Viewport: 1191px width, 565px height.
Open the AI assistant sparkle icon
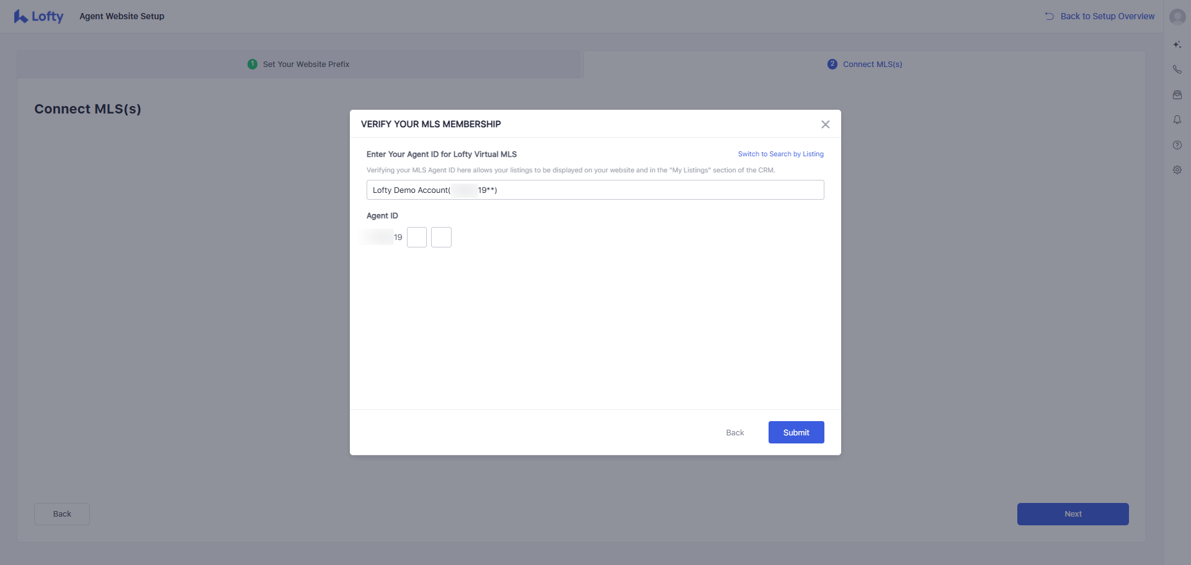[1177, 45]
